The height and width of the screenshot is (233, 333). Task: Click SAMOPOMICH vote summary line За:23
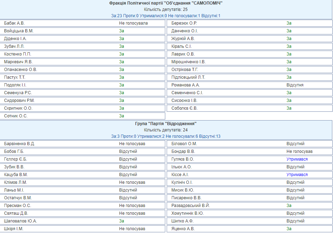[166, 16]
